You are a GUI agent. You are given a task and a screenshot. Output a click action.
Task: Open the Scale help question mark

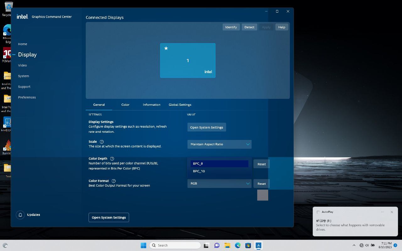(x=101, y=142)
